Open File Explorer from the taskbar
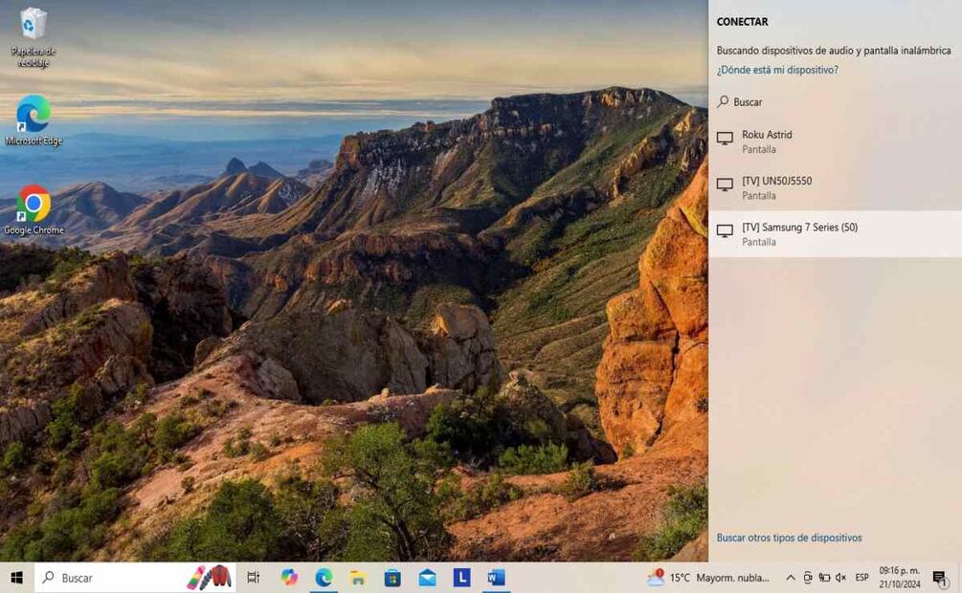 (x=358, y=578)
